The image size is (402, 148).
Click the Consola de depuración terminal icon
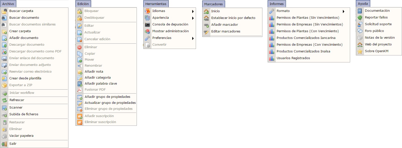point(147,24)
